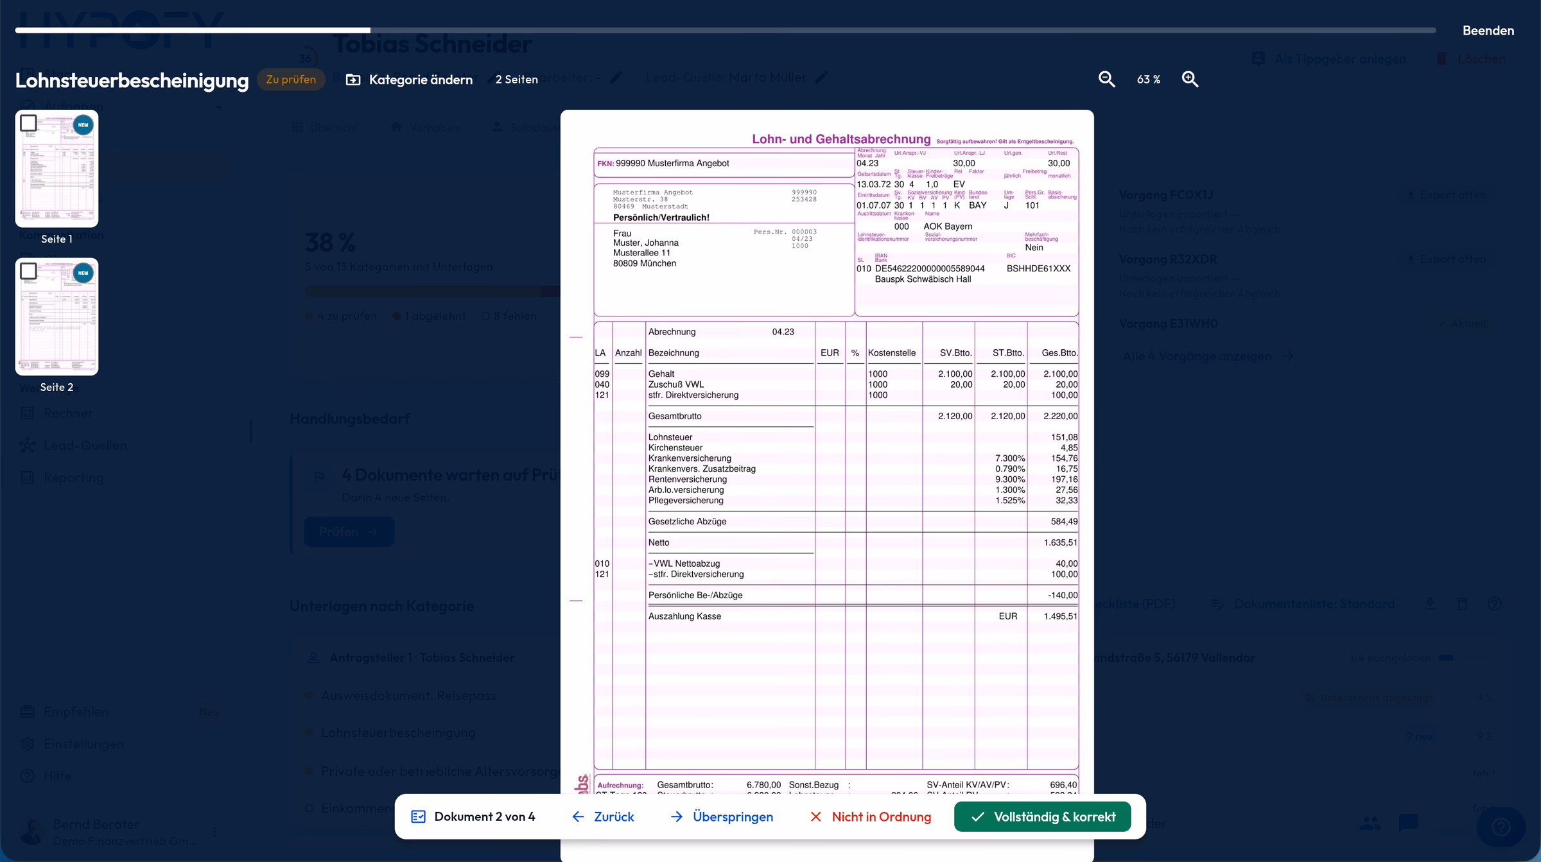Click the Überspringen right arrow icon

coord(677,816)
